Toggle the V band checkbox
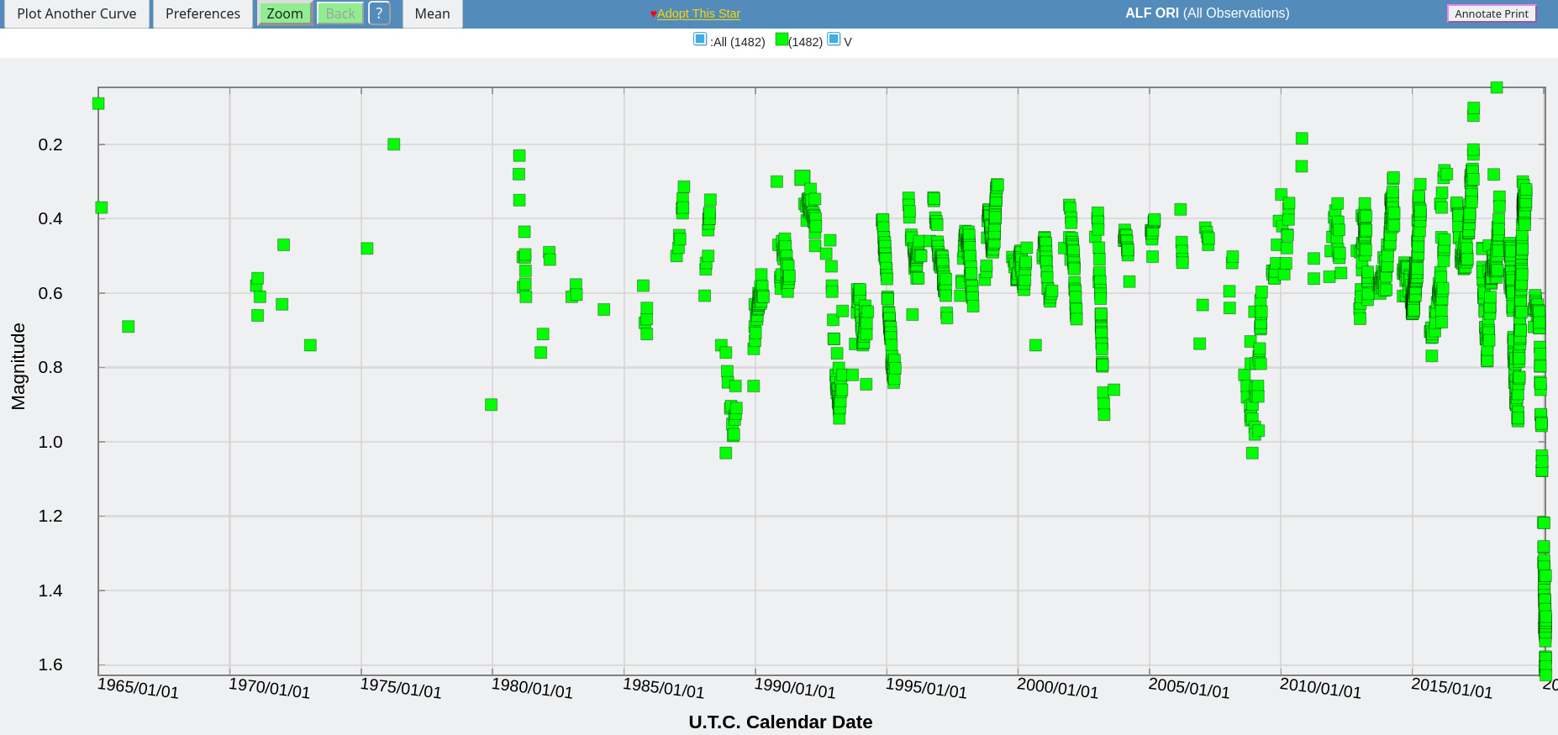Image resolution: width=1558 pixels, height=735 pixels. coord(834,39)
